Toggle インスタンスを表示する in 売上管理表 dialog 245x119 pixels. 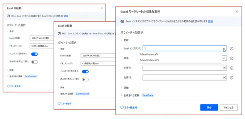[34, 54]
